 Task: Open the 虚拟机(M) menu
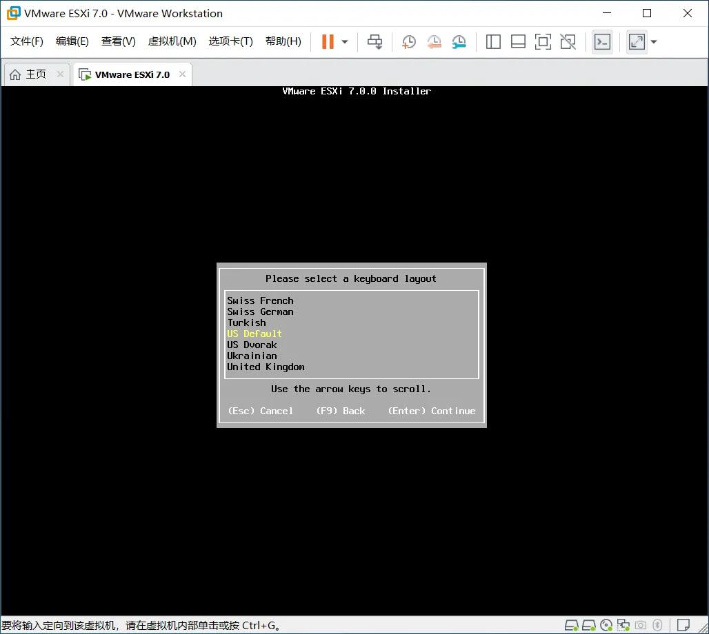(172, 41)
